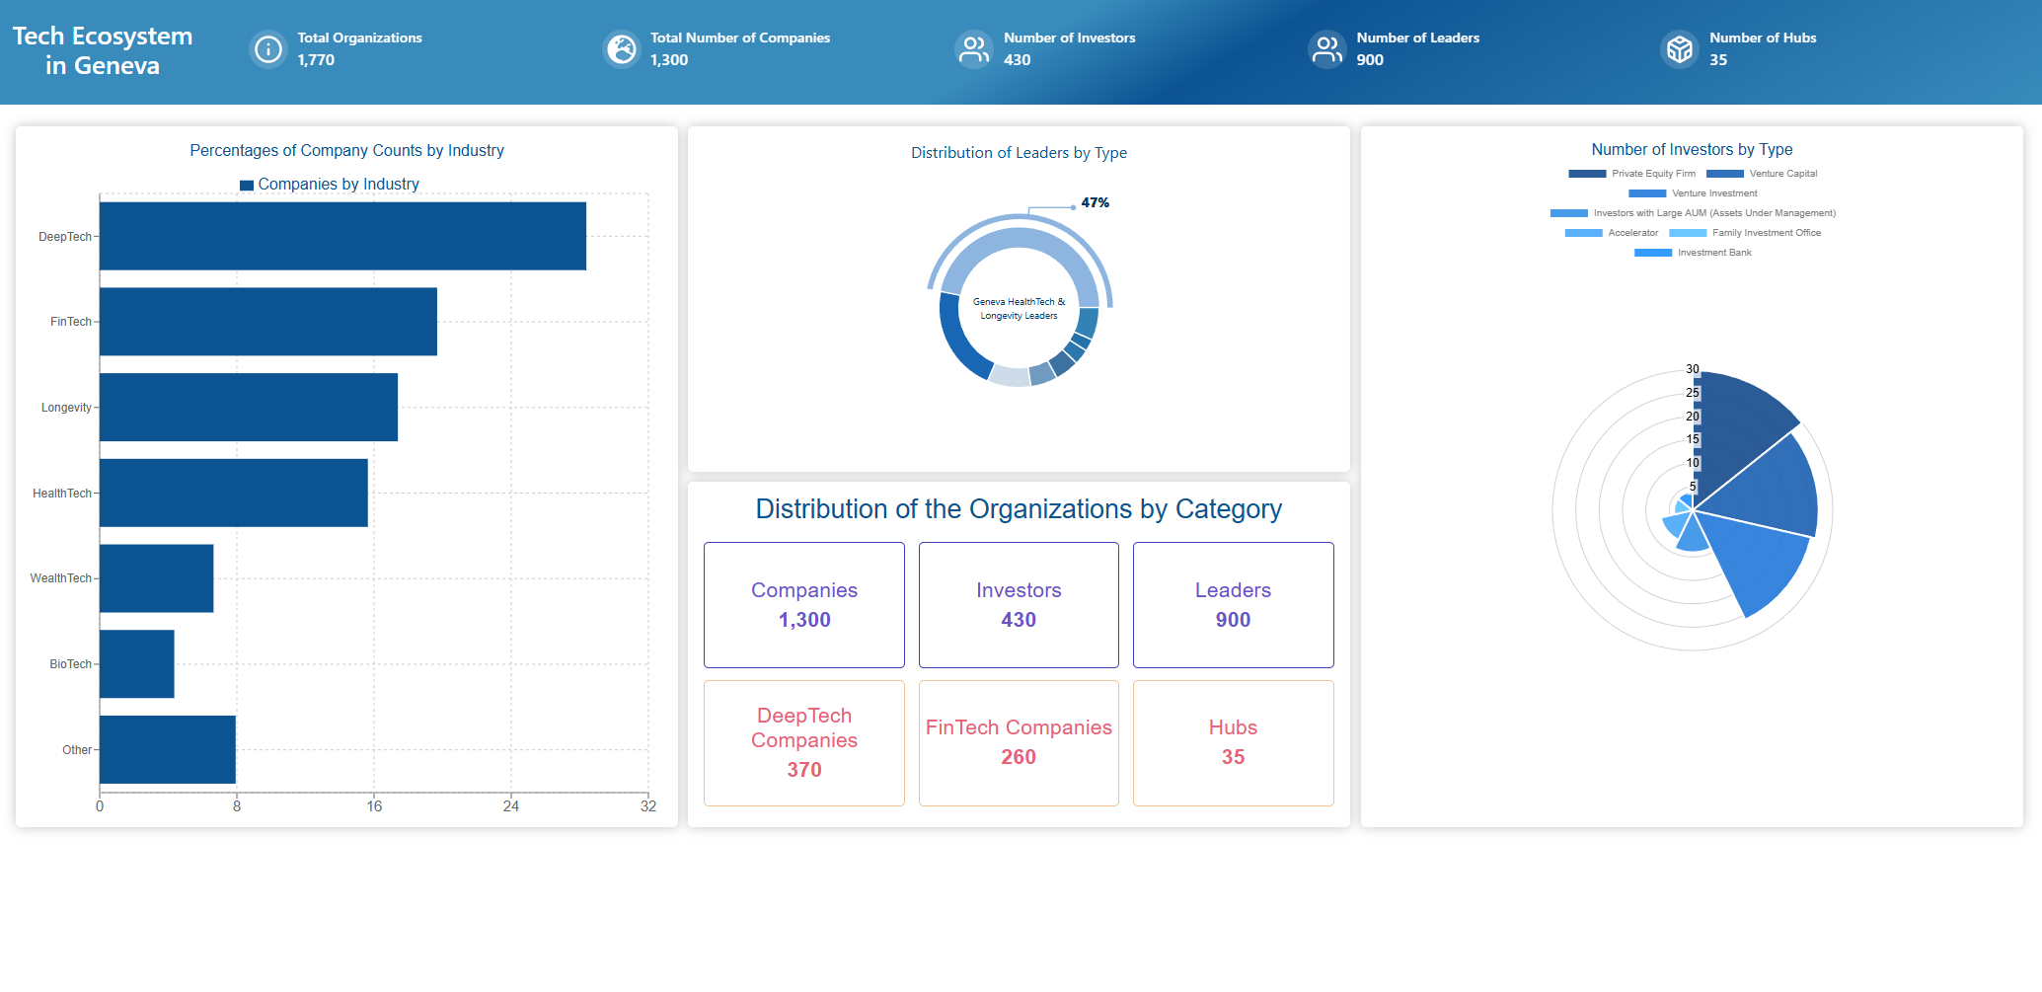This screenshot has height=992, width=2042.
Task: Open the Companies 1,300 category card
Action: tap(804, 605)
